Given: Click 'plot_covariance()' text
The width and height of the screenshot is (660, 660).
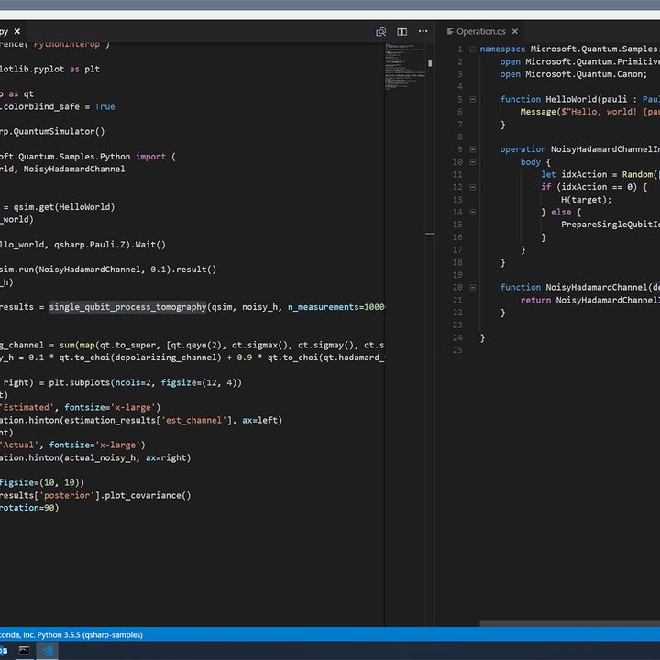Looking at the screenshot, I should [148, 495].
